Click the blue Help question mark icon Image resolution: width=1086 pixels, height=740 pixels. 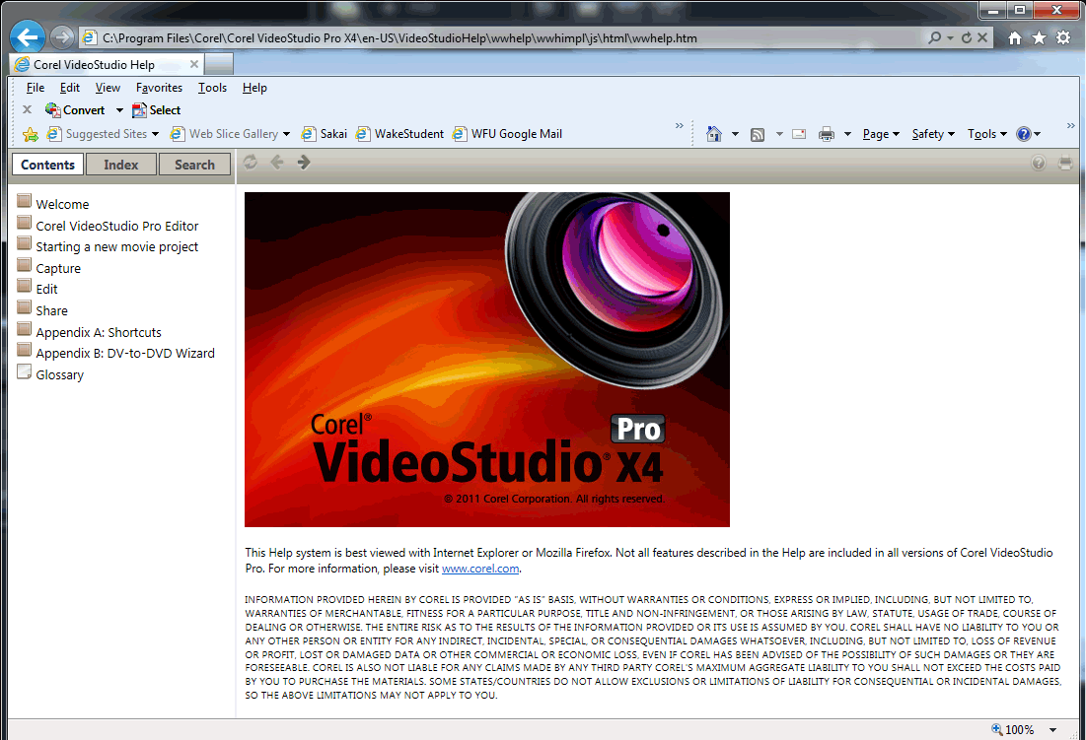[x=1024, y=134]
